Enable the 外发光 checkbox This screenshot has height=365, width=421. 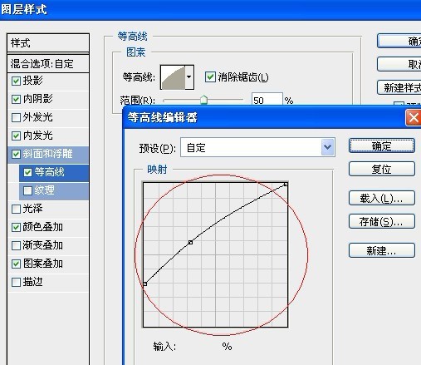16,117
